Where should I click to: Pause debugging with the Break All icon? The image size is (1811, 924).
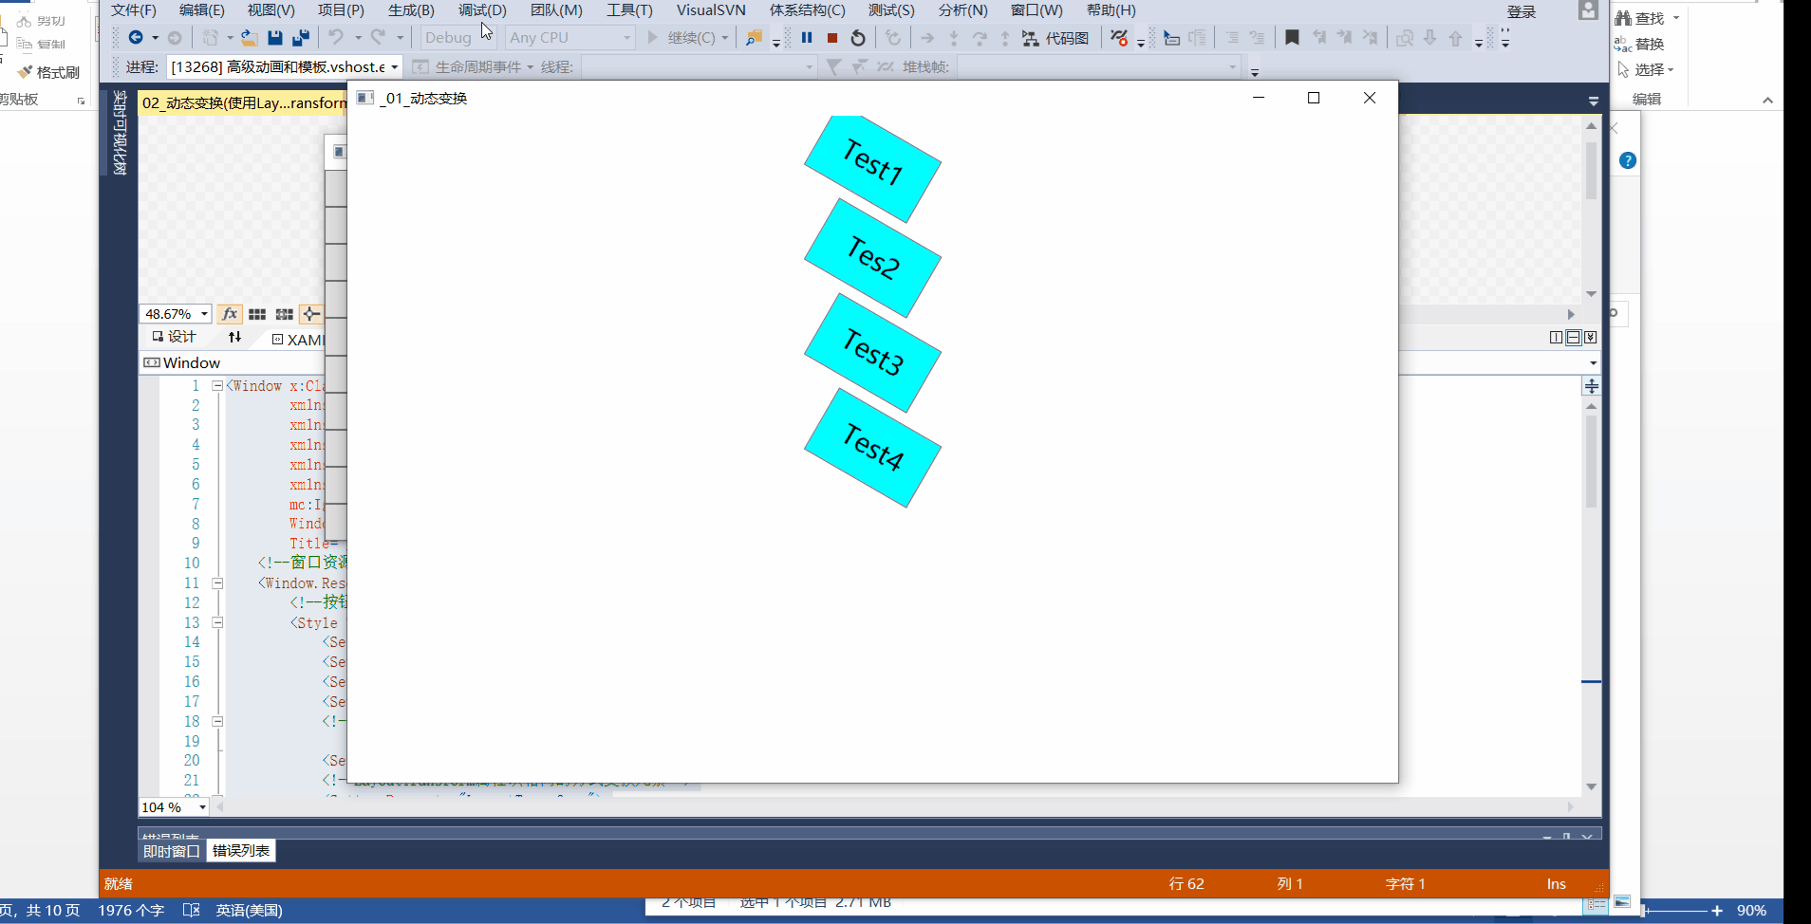pos(807,38)
